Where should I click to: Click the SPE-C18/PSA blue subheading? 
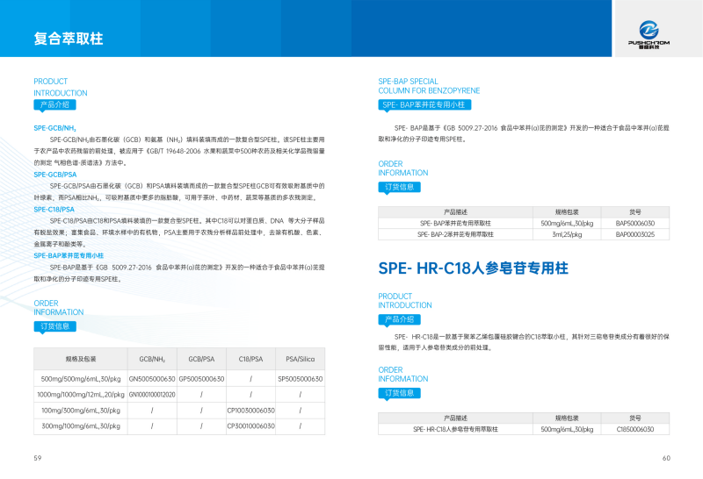[54, 209]
